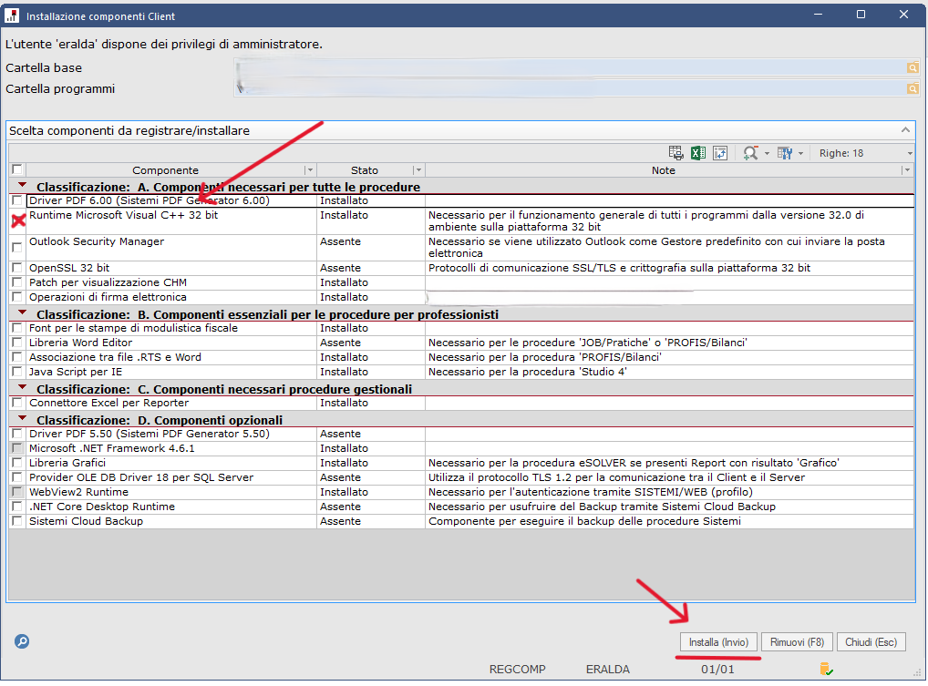Tick the Libreria Grafici checkbox

click(x=17, y=463)
